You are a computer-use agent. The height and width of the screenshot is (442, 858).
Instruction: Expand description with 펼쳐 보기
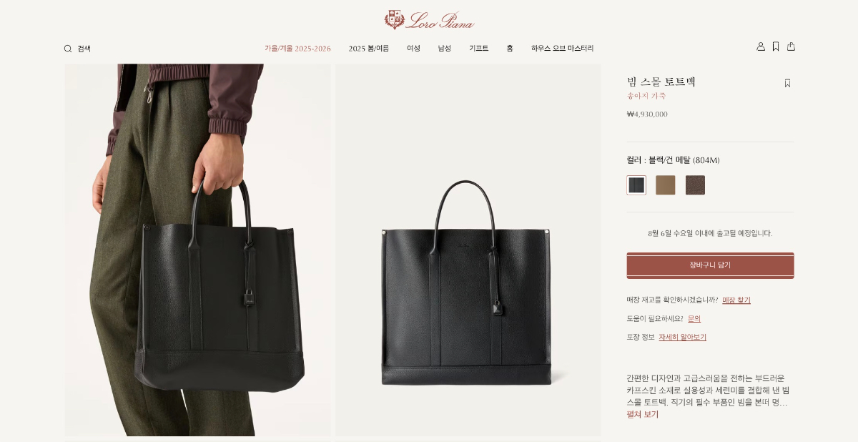(x=643, y=414)
